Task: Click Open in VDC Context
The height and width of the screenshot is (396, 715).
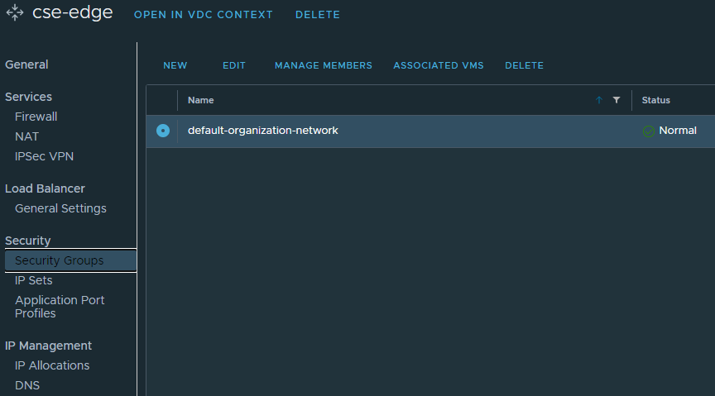Action: click(204, 15)
